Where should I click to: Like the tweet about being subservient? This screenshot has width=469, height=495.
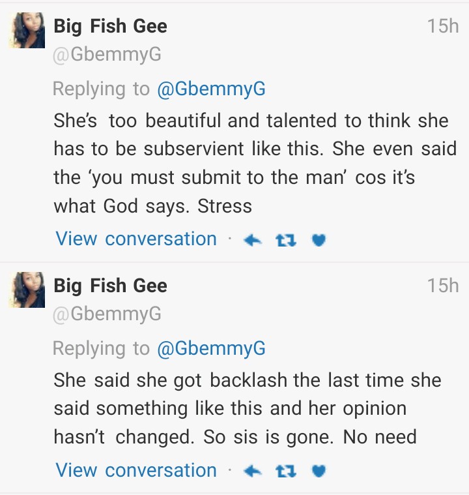pos(319,240)
